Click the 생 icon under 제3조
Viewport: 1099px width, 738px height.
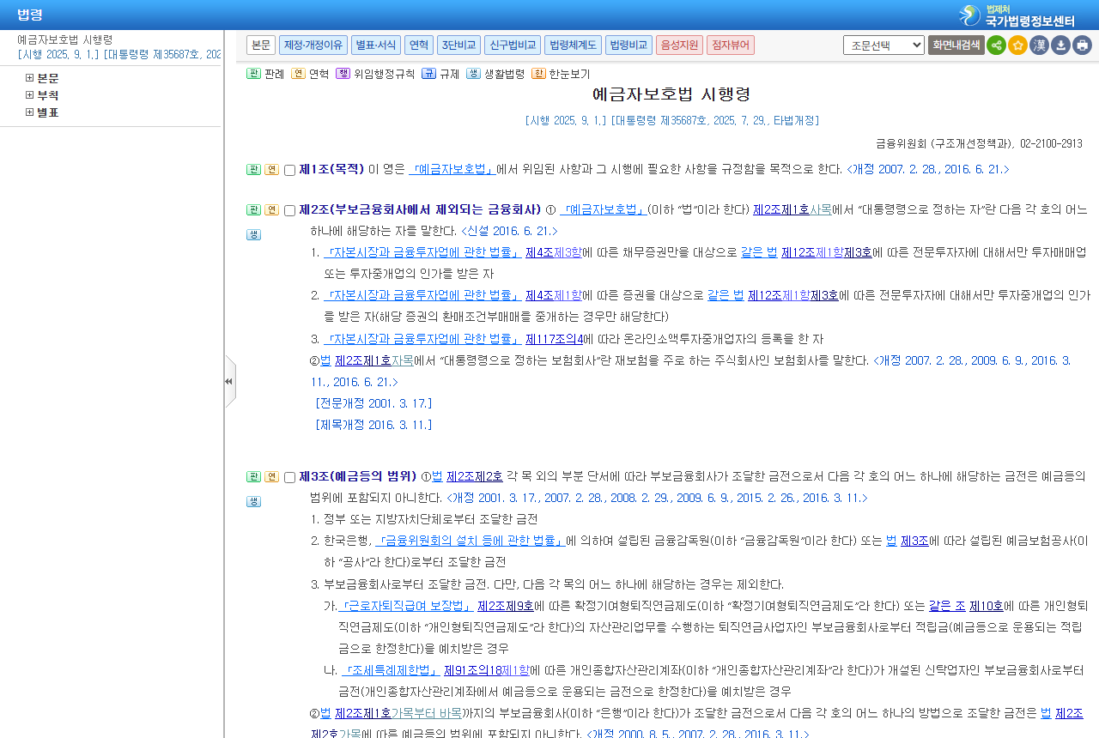pyautogui.click(x=253, y=501)
